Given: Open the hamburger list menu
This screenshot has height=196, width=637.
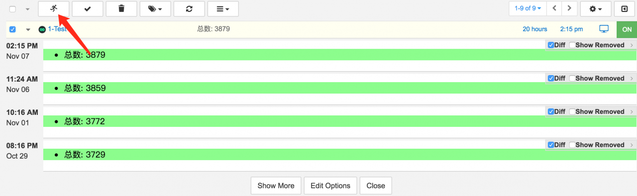Looking at the screenshot, I should (x=223, y=8).
